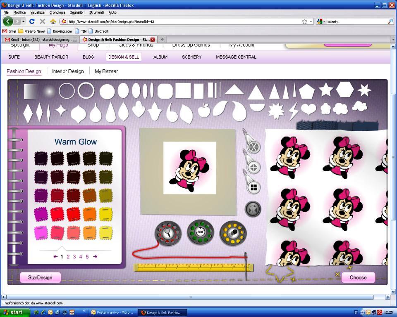Viewport: 397px width, 317px height.
Task: Open palette page 4
Action: pyautogui.click(x=81, y=257)
